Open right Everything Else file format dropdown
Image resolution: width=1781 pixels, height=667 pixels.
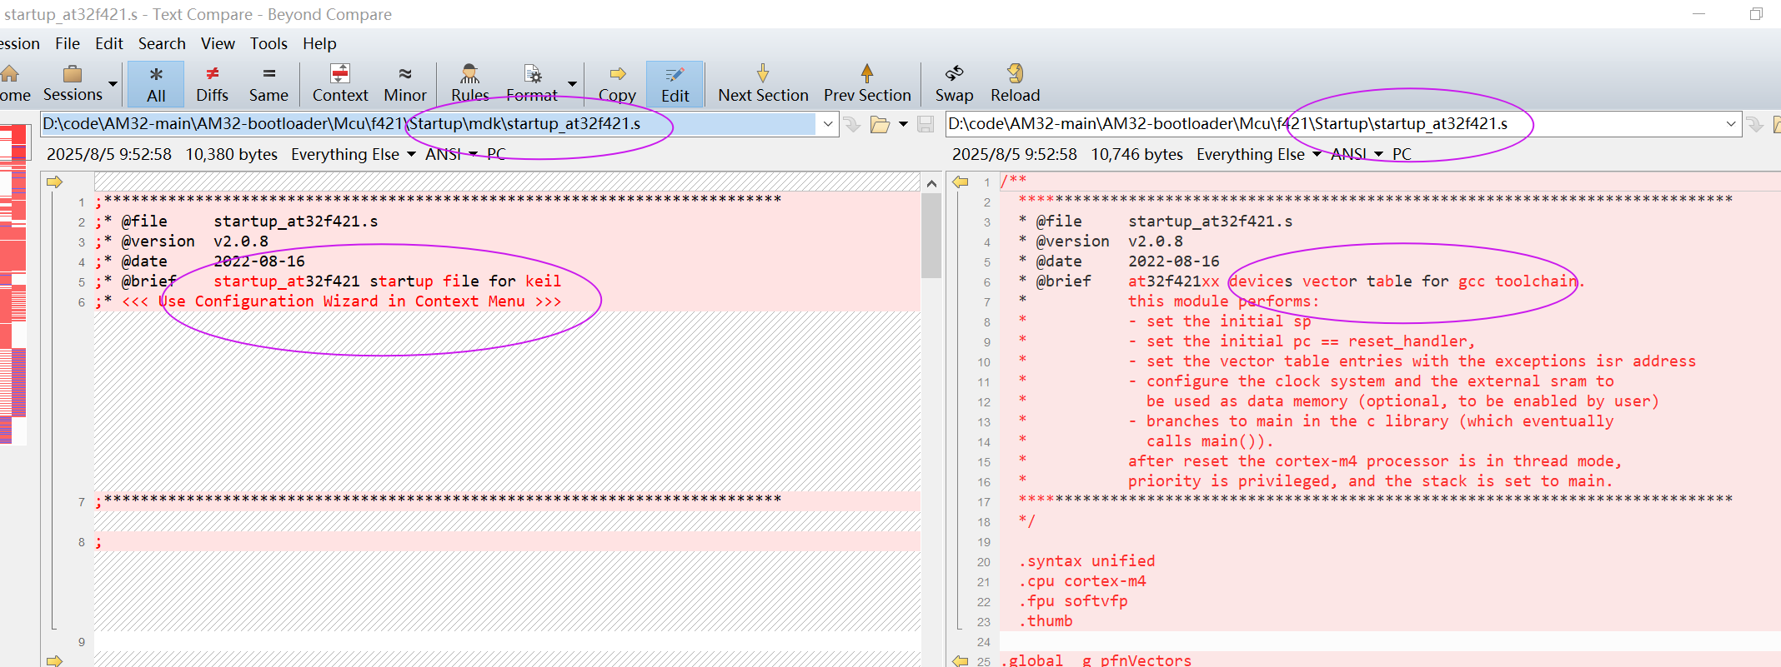click(x=1258, y=154)
